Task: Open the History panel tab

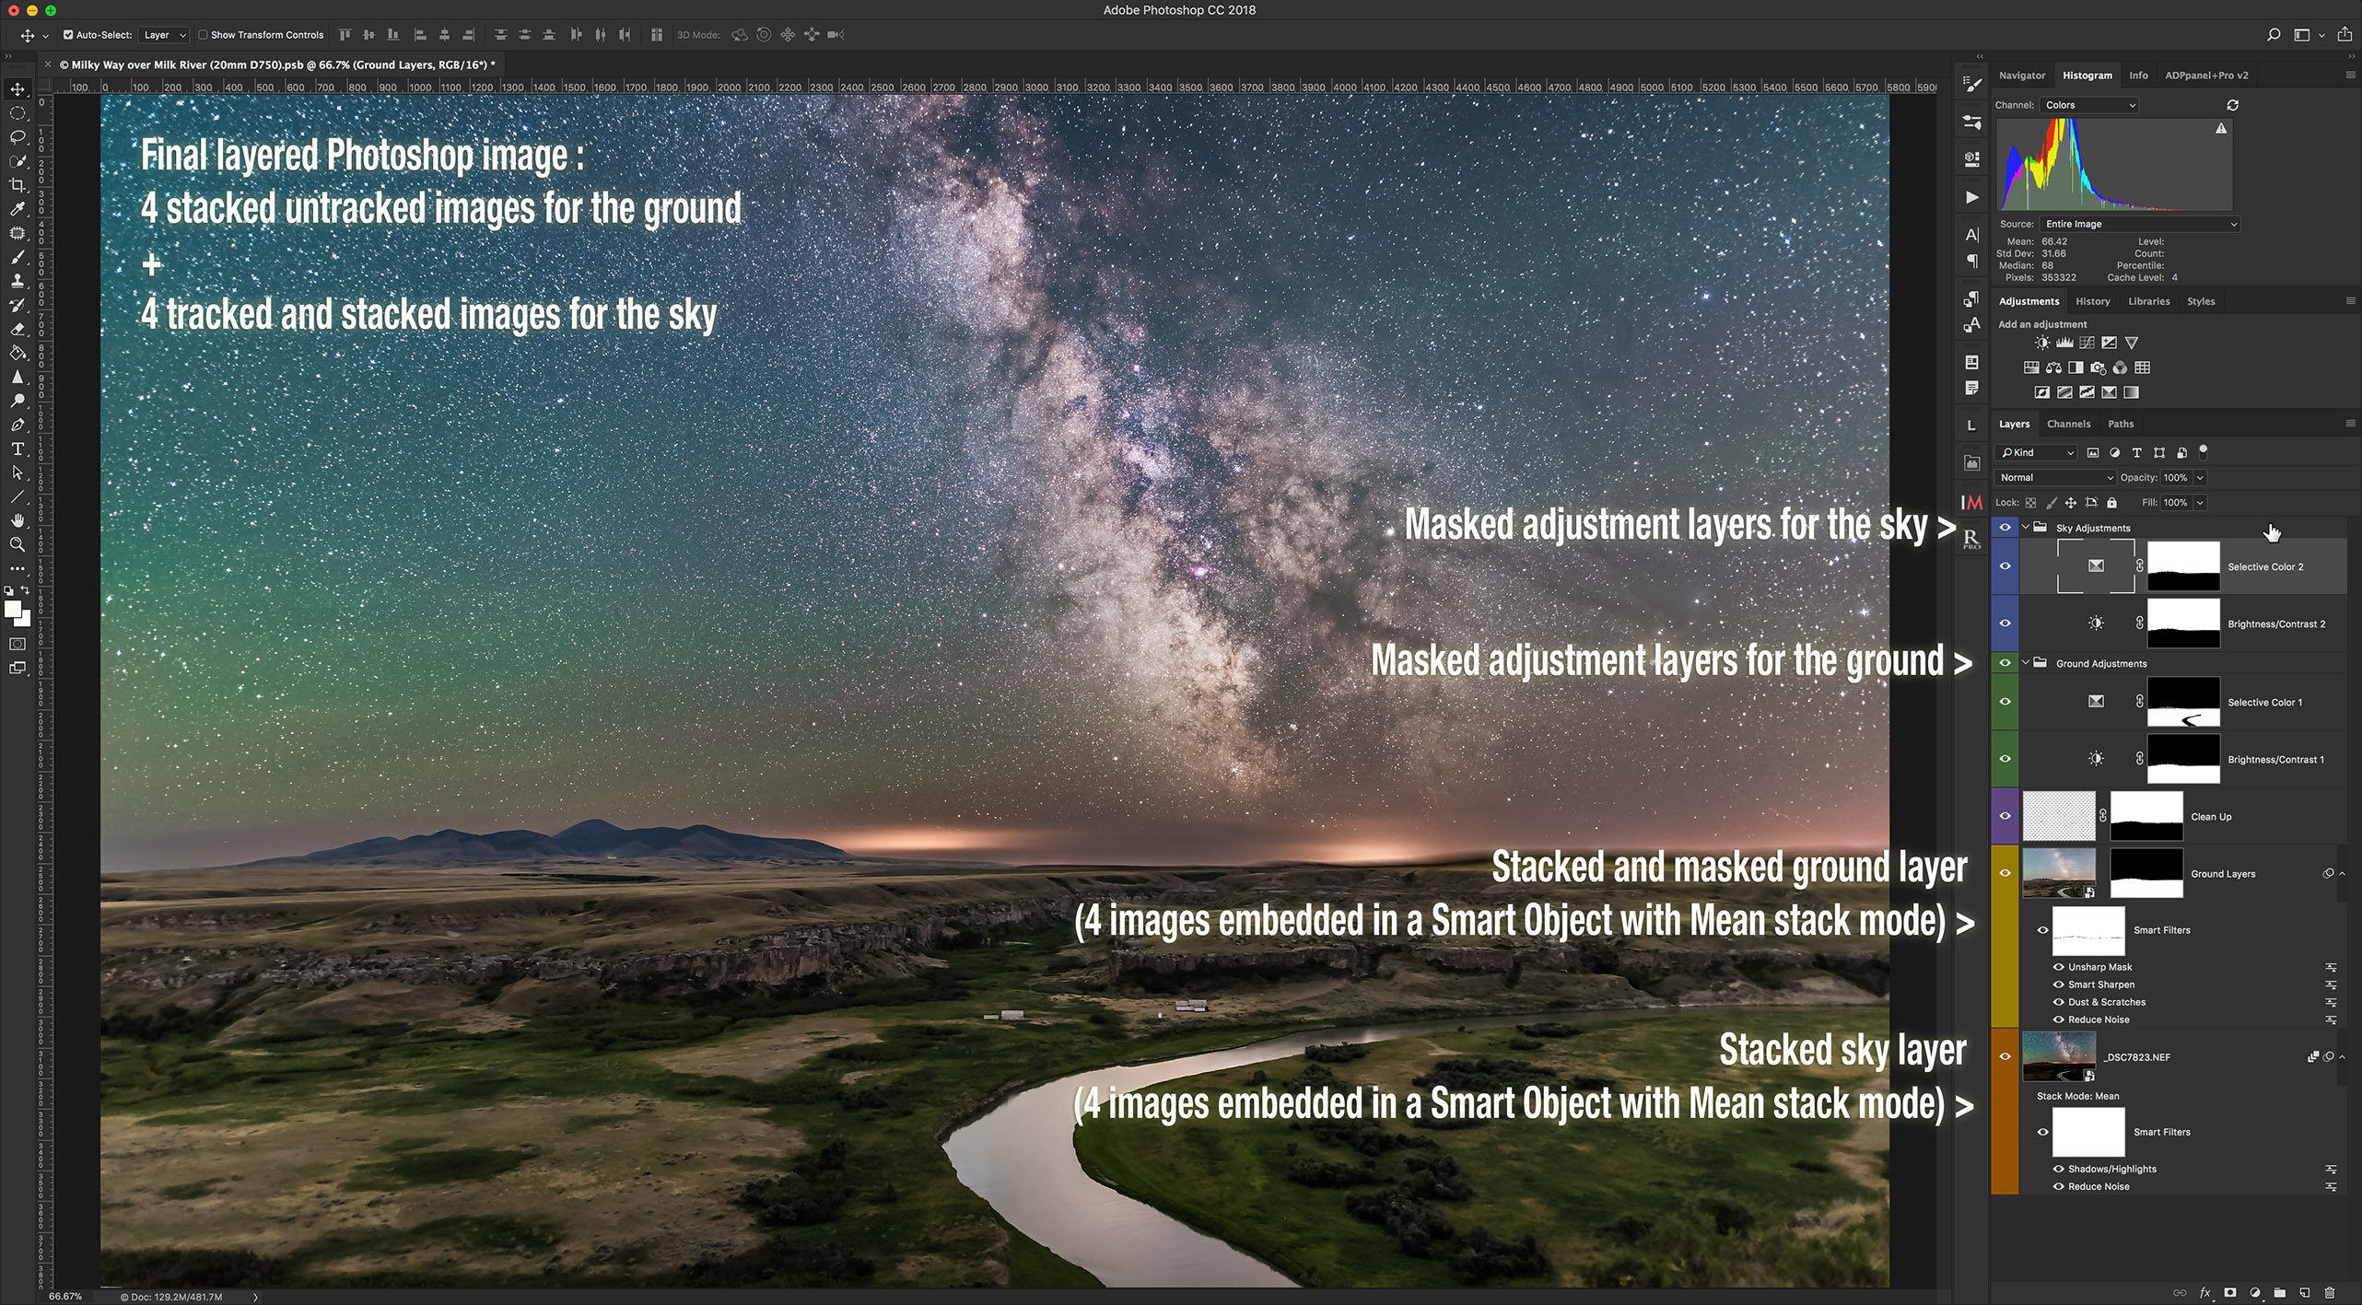Action: pos(2092,301)
